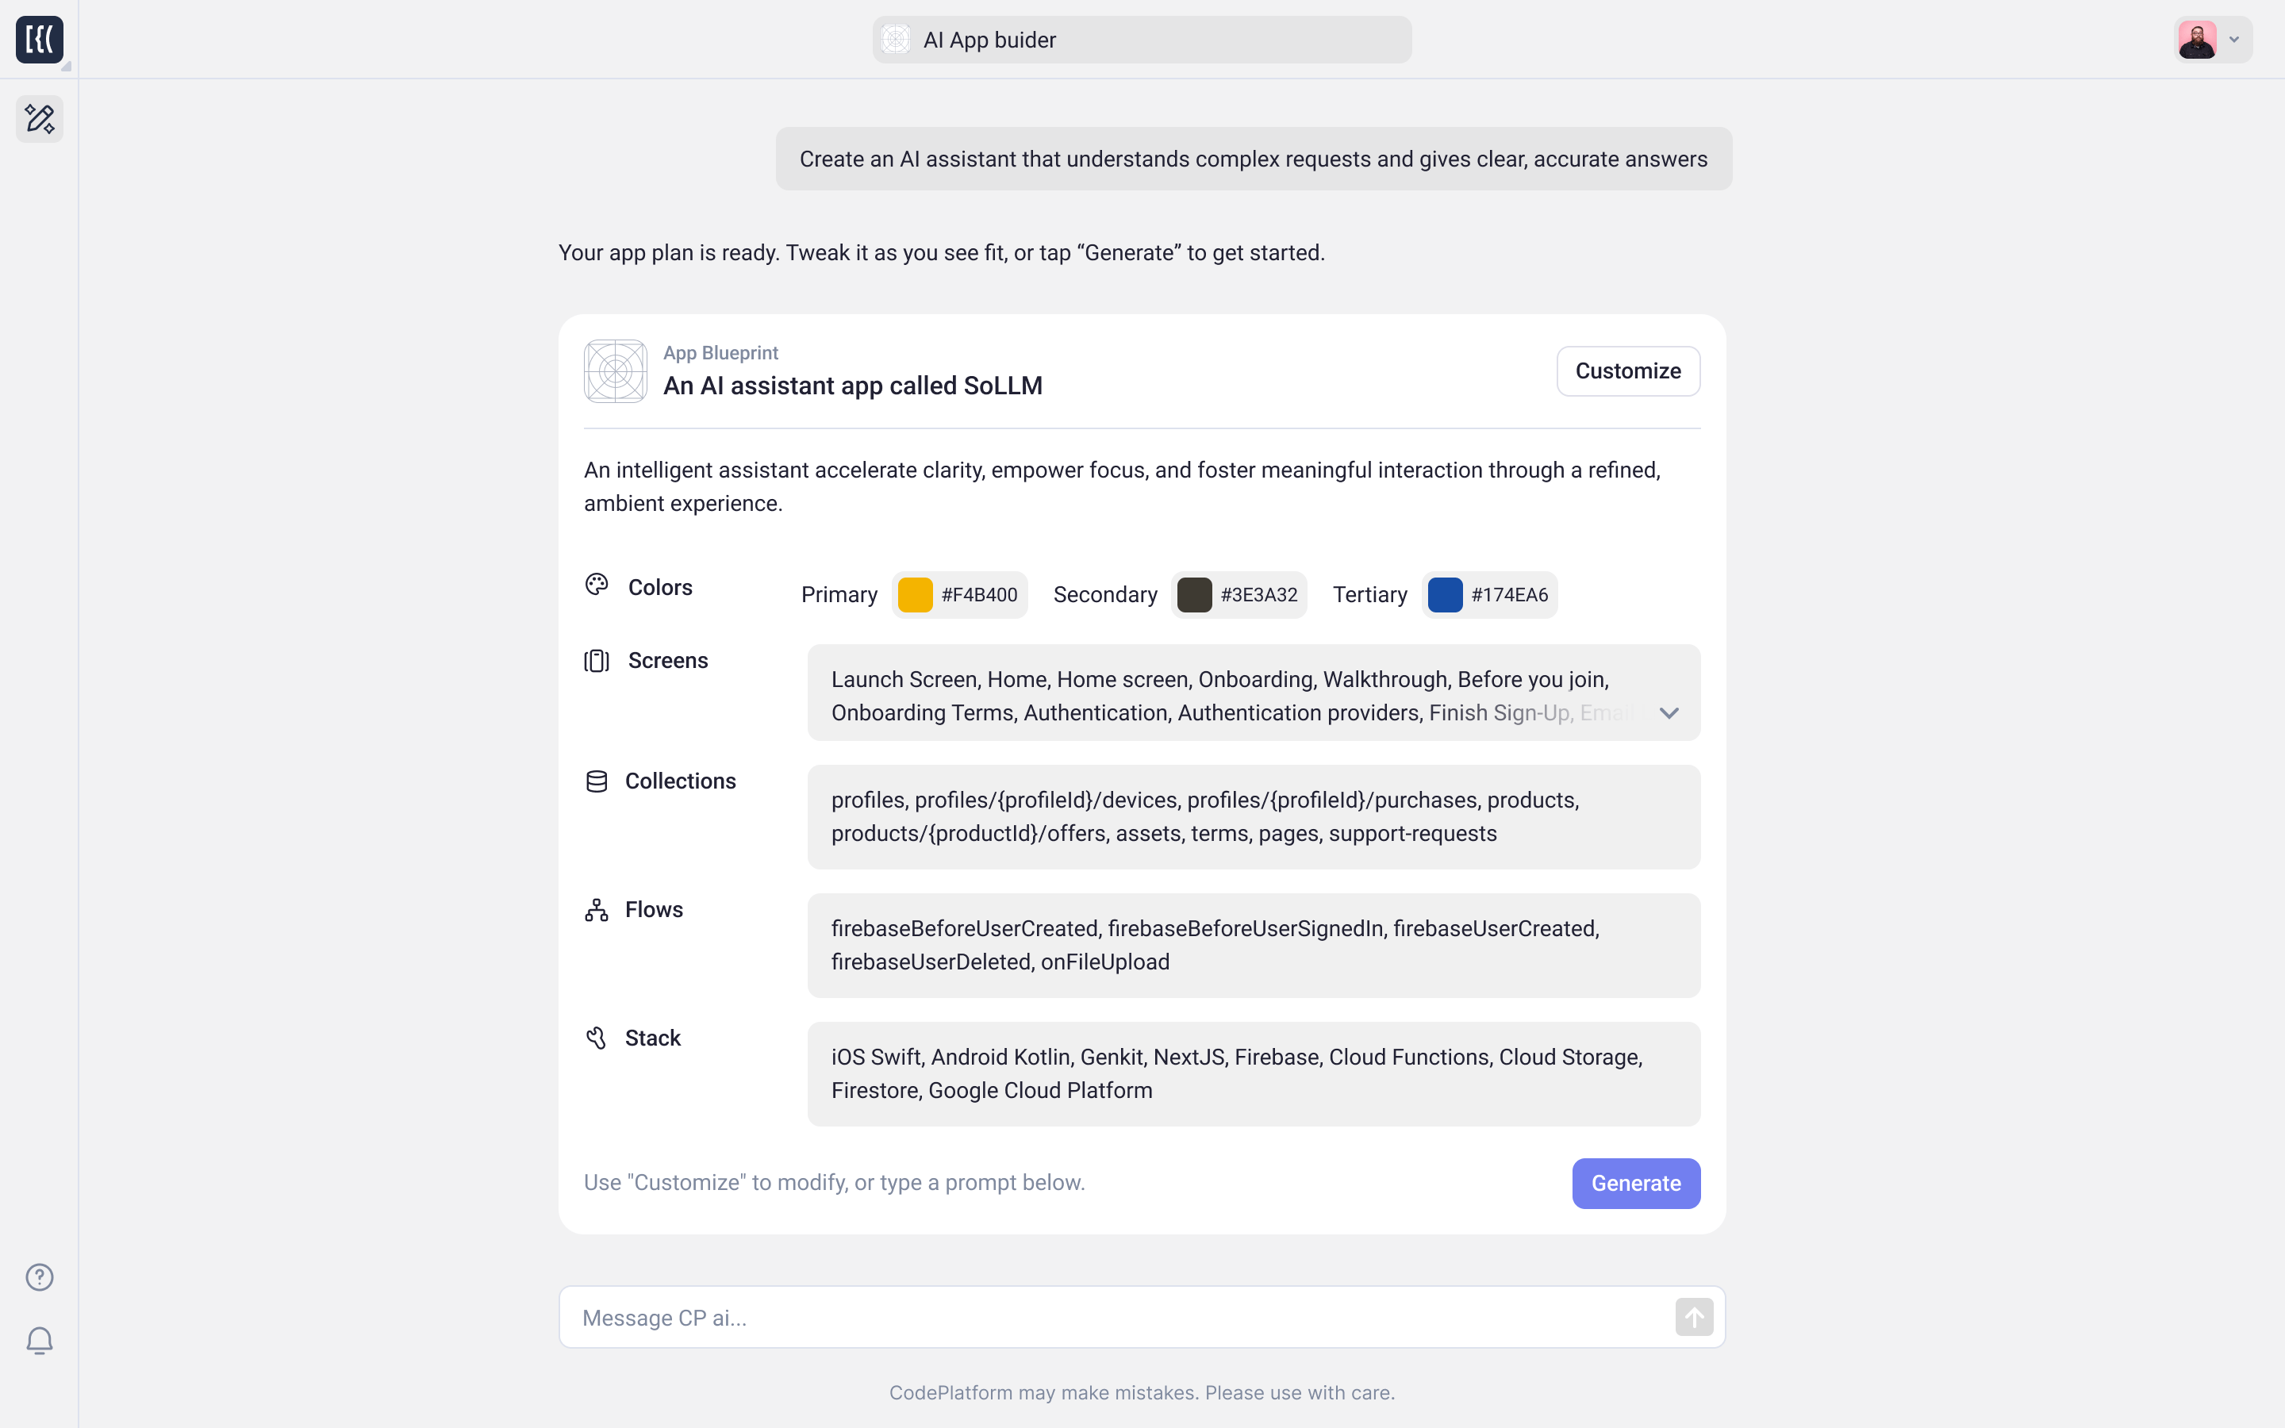Select the Primary color swatch #F4B400
This screenshot has width=2285, height=1428.
pos(915,595)
